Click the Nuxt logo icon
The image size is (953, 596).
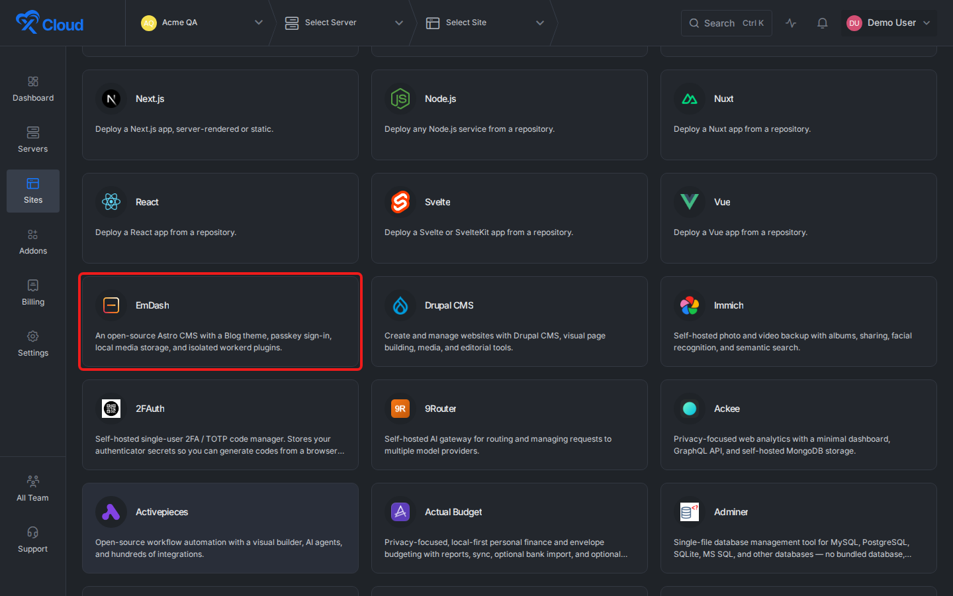pyautogui.click(x=690, y=99)
